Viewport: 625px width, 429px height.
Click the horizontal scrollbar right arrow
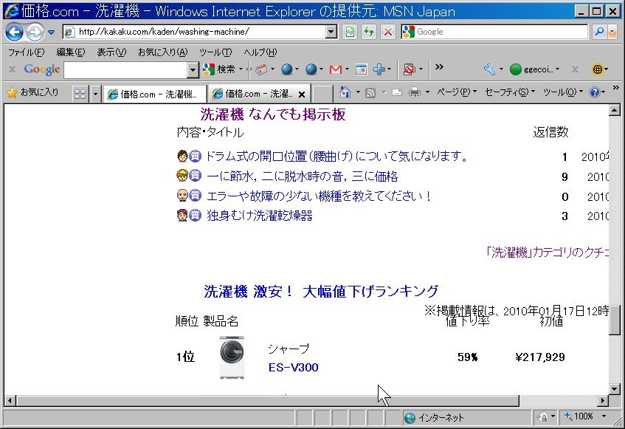point(603,400)
